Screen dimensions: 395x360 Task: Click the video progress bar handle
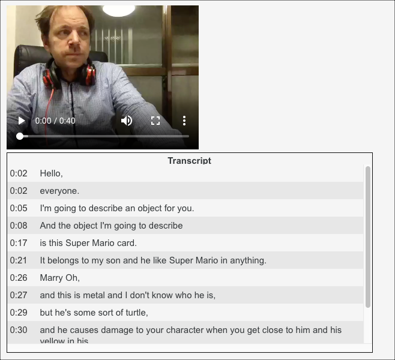tap(20, 136)
